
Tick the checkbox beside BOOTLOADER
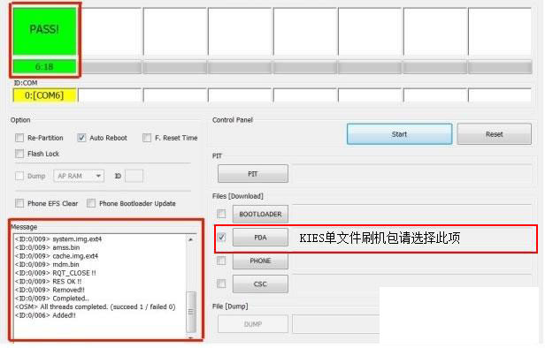[x=221, y=214]
